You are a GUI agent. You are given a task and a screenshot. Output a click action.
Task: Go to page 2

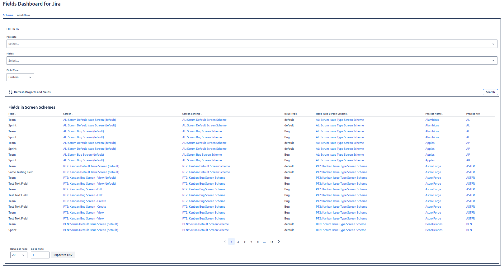[x=238, y=242]
